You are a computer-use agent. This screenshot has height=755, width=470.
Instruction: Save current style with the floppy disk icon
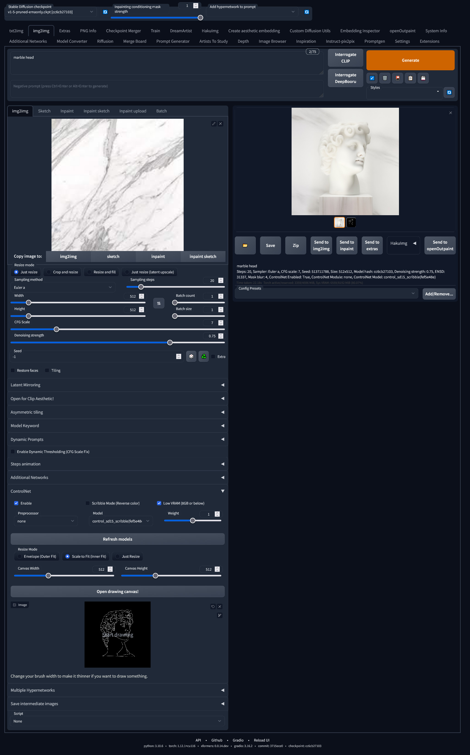423,78
